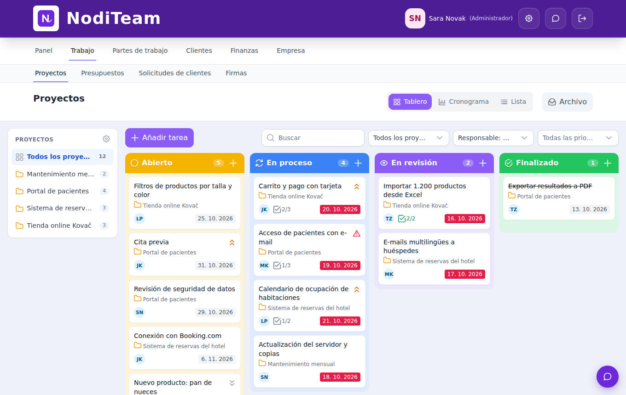Go to the Finanzas tab
Viewport: 626px width, 395px height.
point(244,51)
